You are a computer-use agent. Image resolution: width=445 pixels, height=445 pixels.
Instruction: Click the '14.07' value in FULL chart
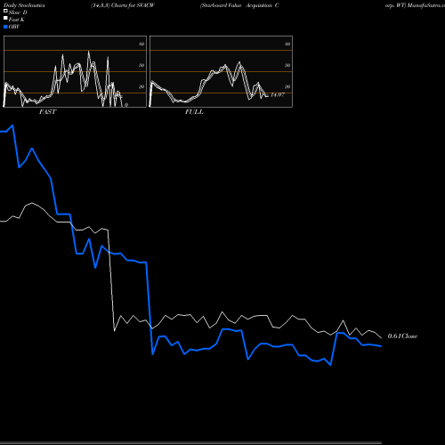[x=278, y=94]
